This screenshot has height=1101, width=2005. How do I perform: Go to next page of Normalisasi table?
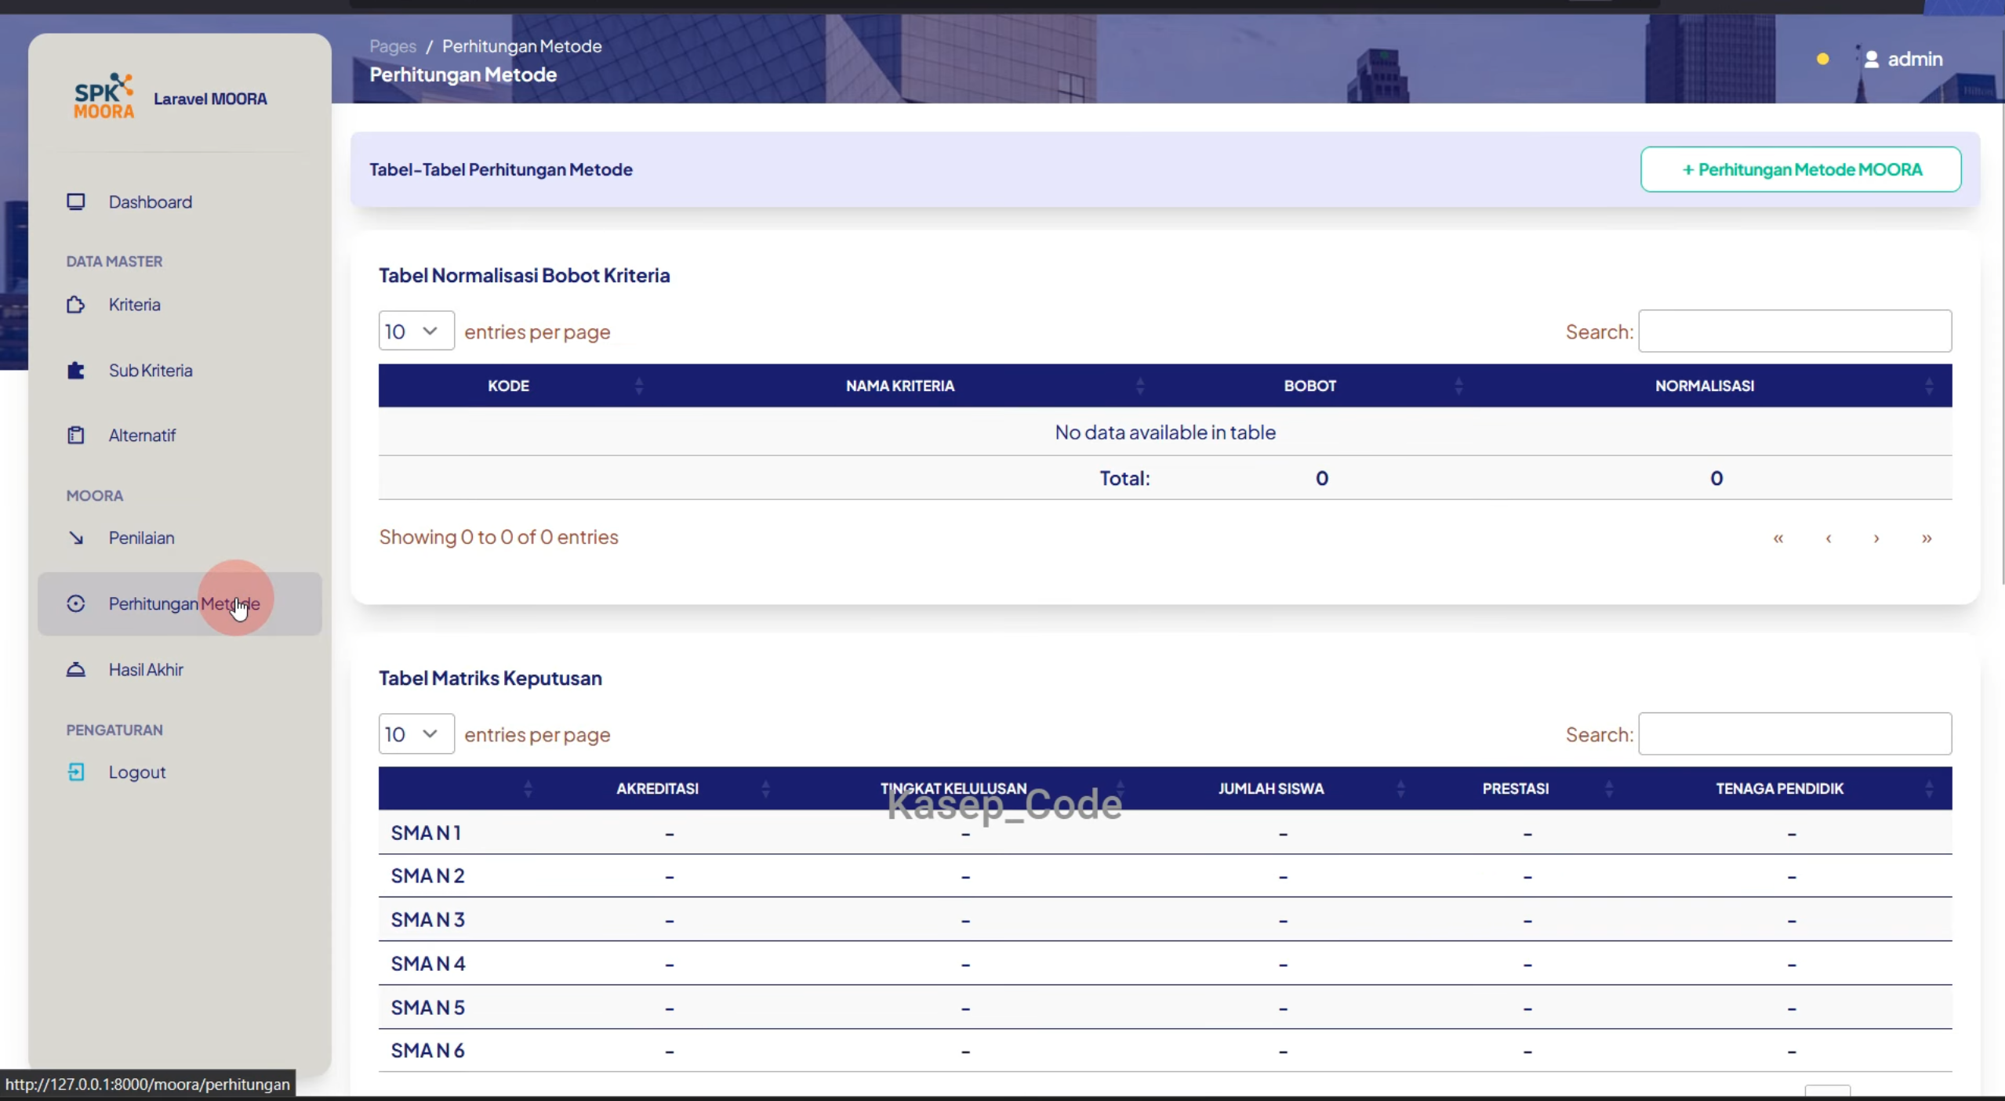point(1876,538)
